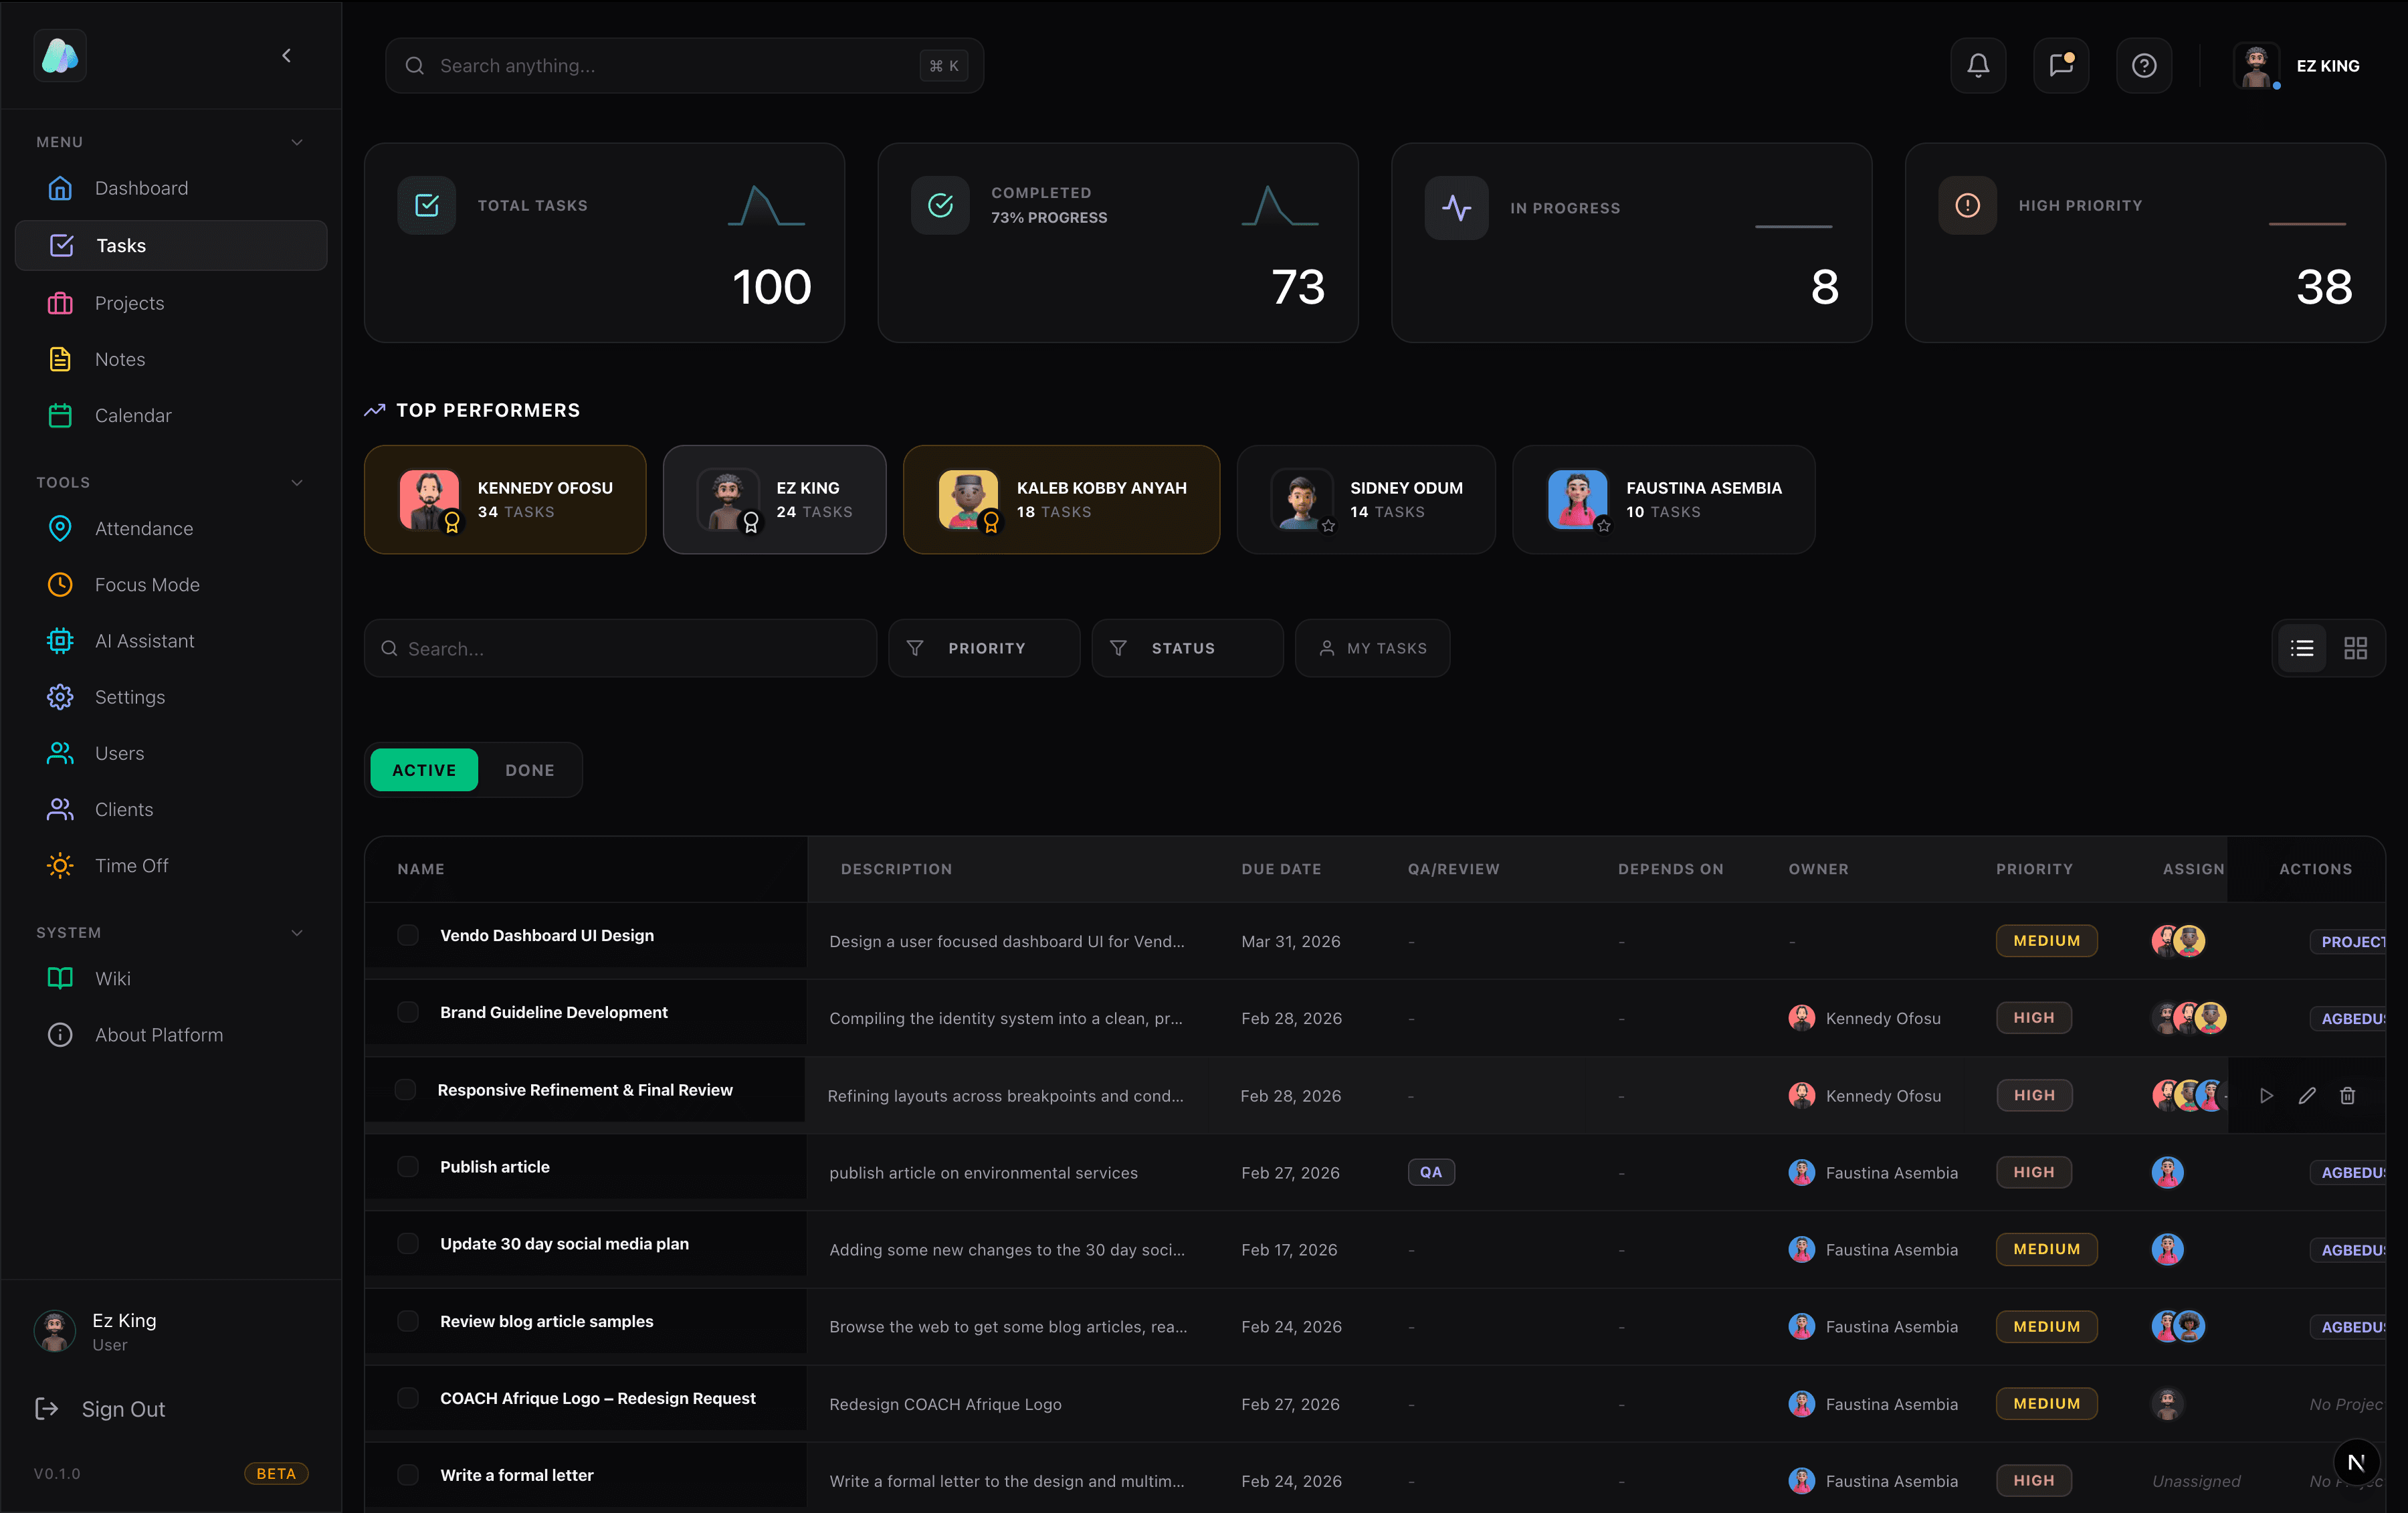Click the Top Performers trending icon
The height and width of the screenshot is (1513, 2408).
coord(375,410)
